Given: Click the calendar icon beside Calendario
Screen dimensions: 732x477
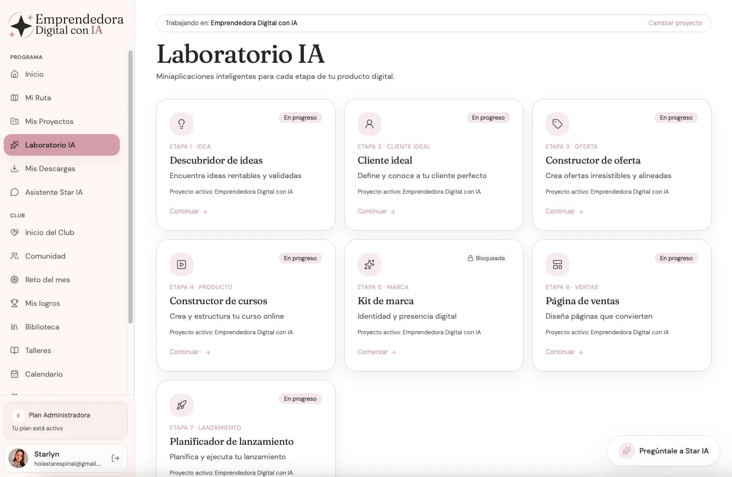Looking at the screenshot, I should [15, 374].
